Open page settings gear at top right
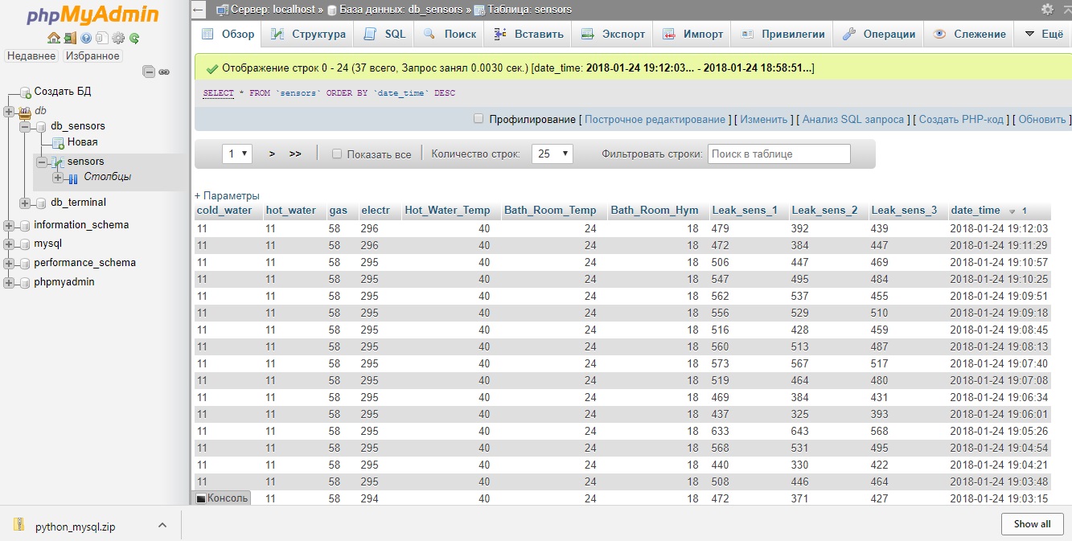Viewport: 1072px width, 541px height. click(x=1047, y=10)
